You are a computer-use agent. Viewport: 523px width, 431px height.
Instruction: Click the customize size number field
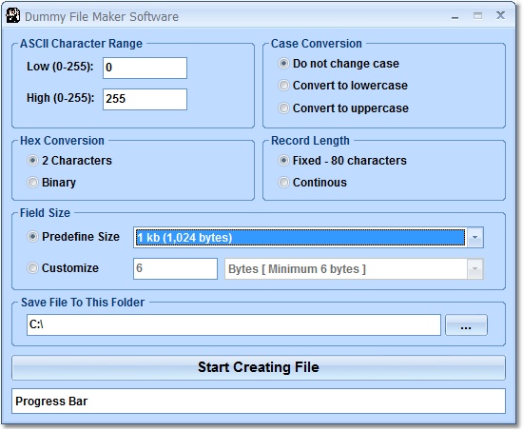tap(175, 268)
